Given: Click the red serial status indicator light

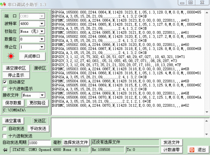Looking at the screenshot, I should click(11, 56).
